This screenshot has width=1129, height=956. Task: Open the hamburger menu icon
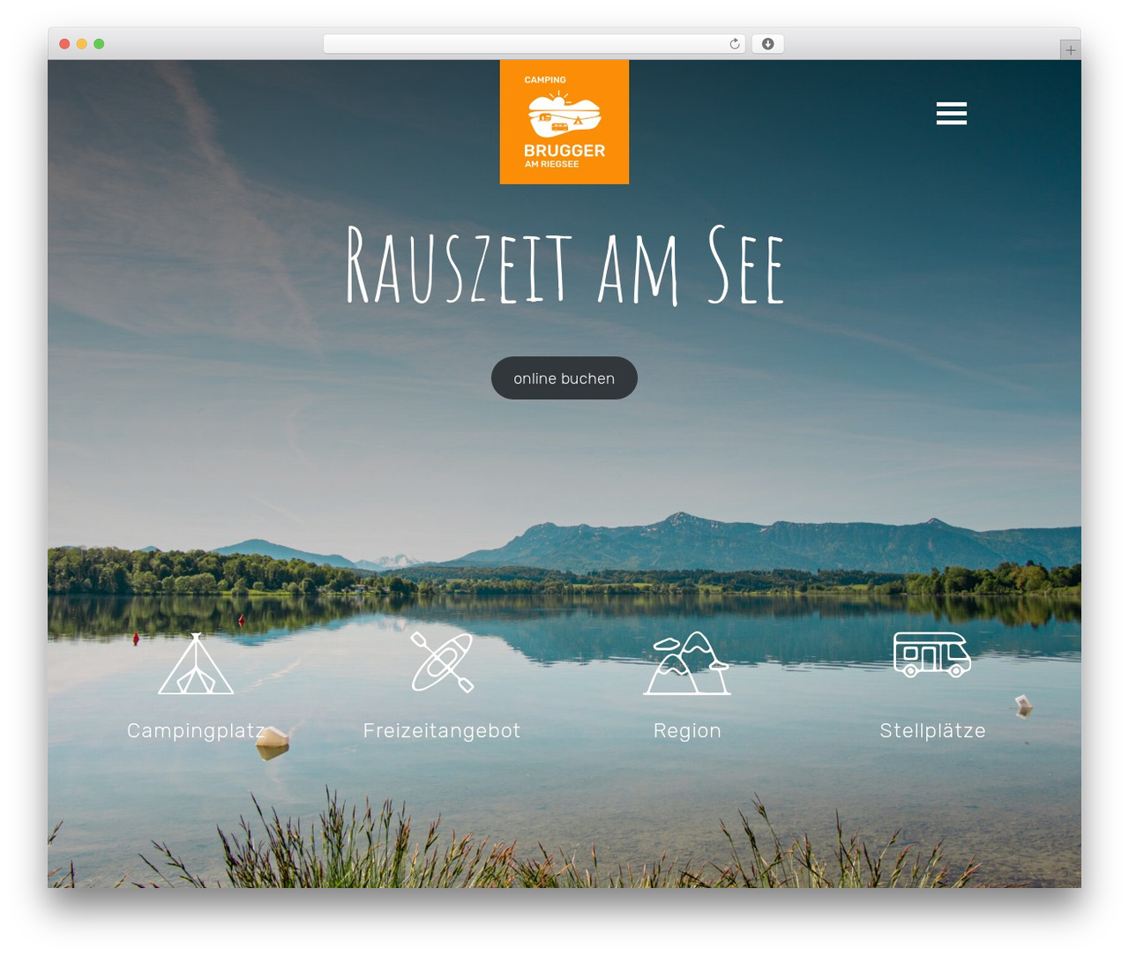tap(951, 113)
